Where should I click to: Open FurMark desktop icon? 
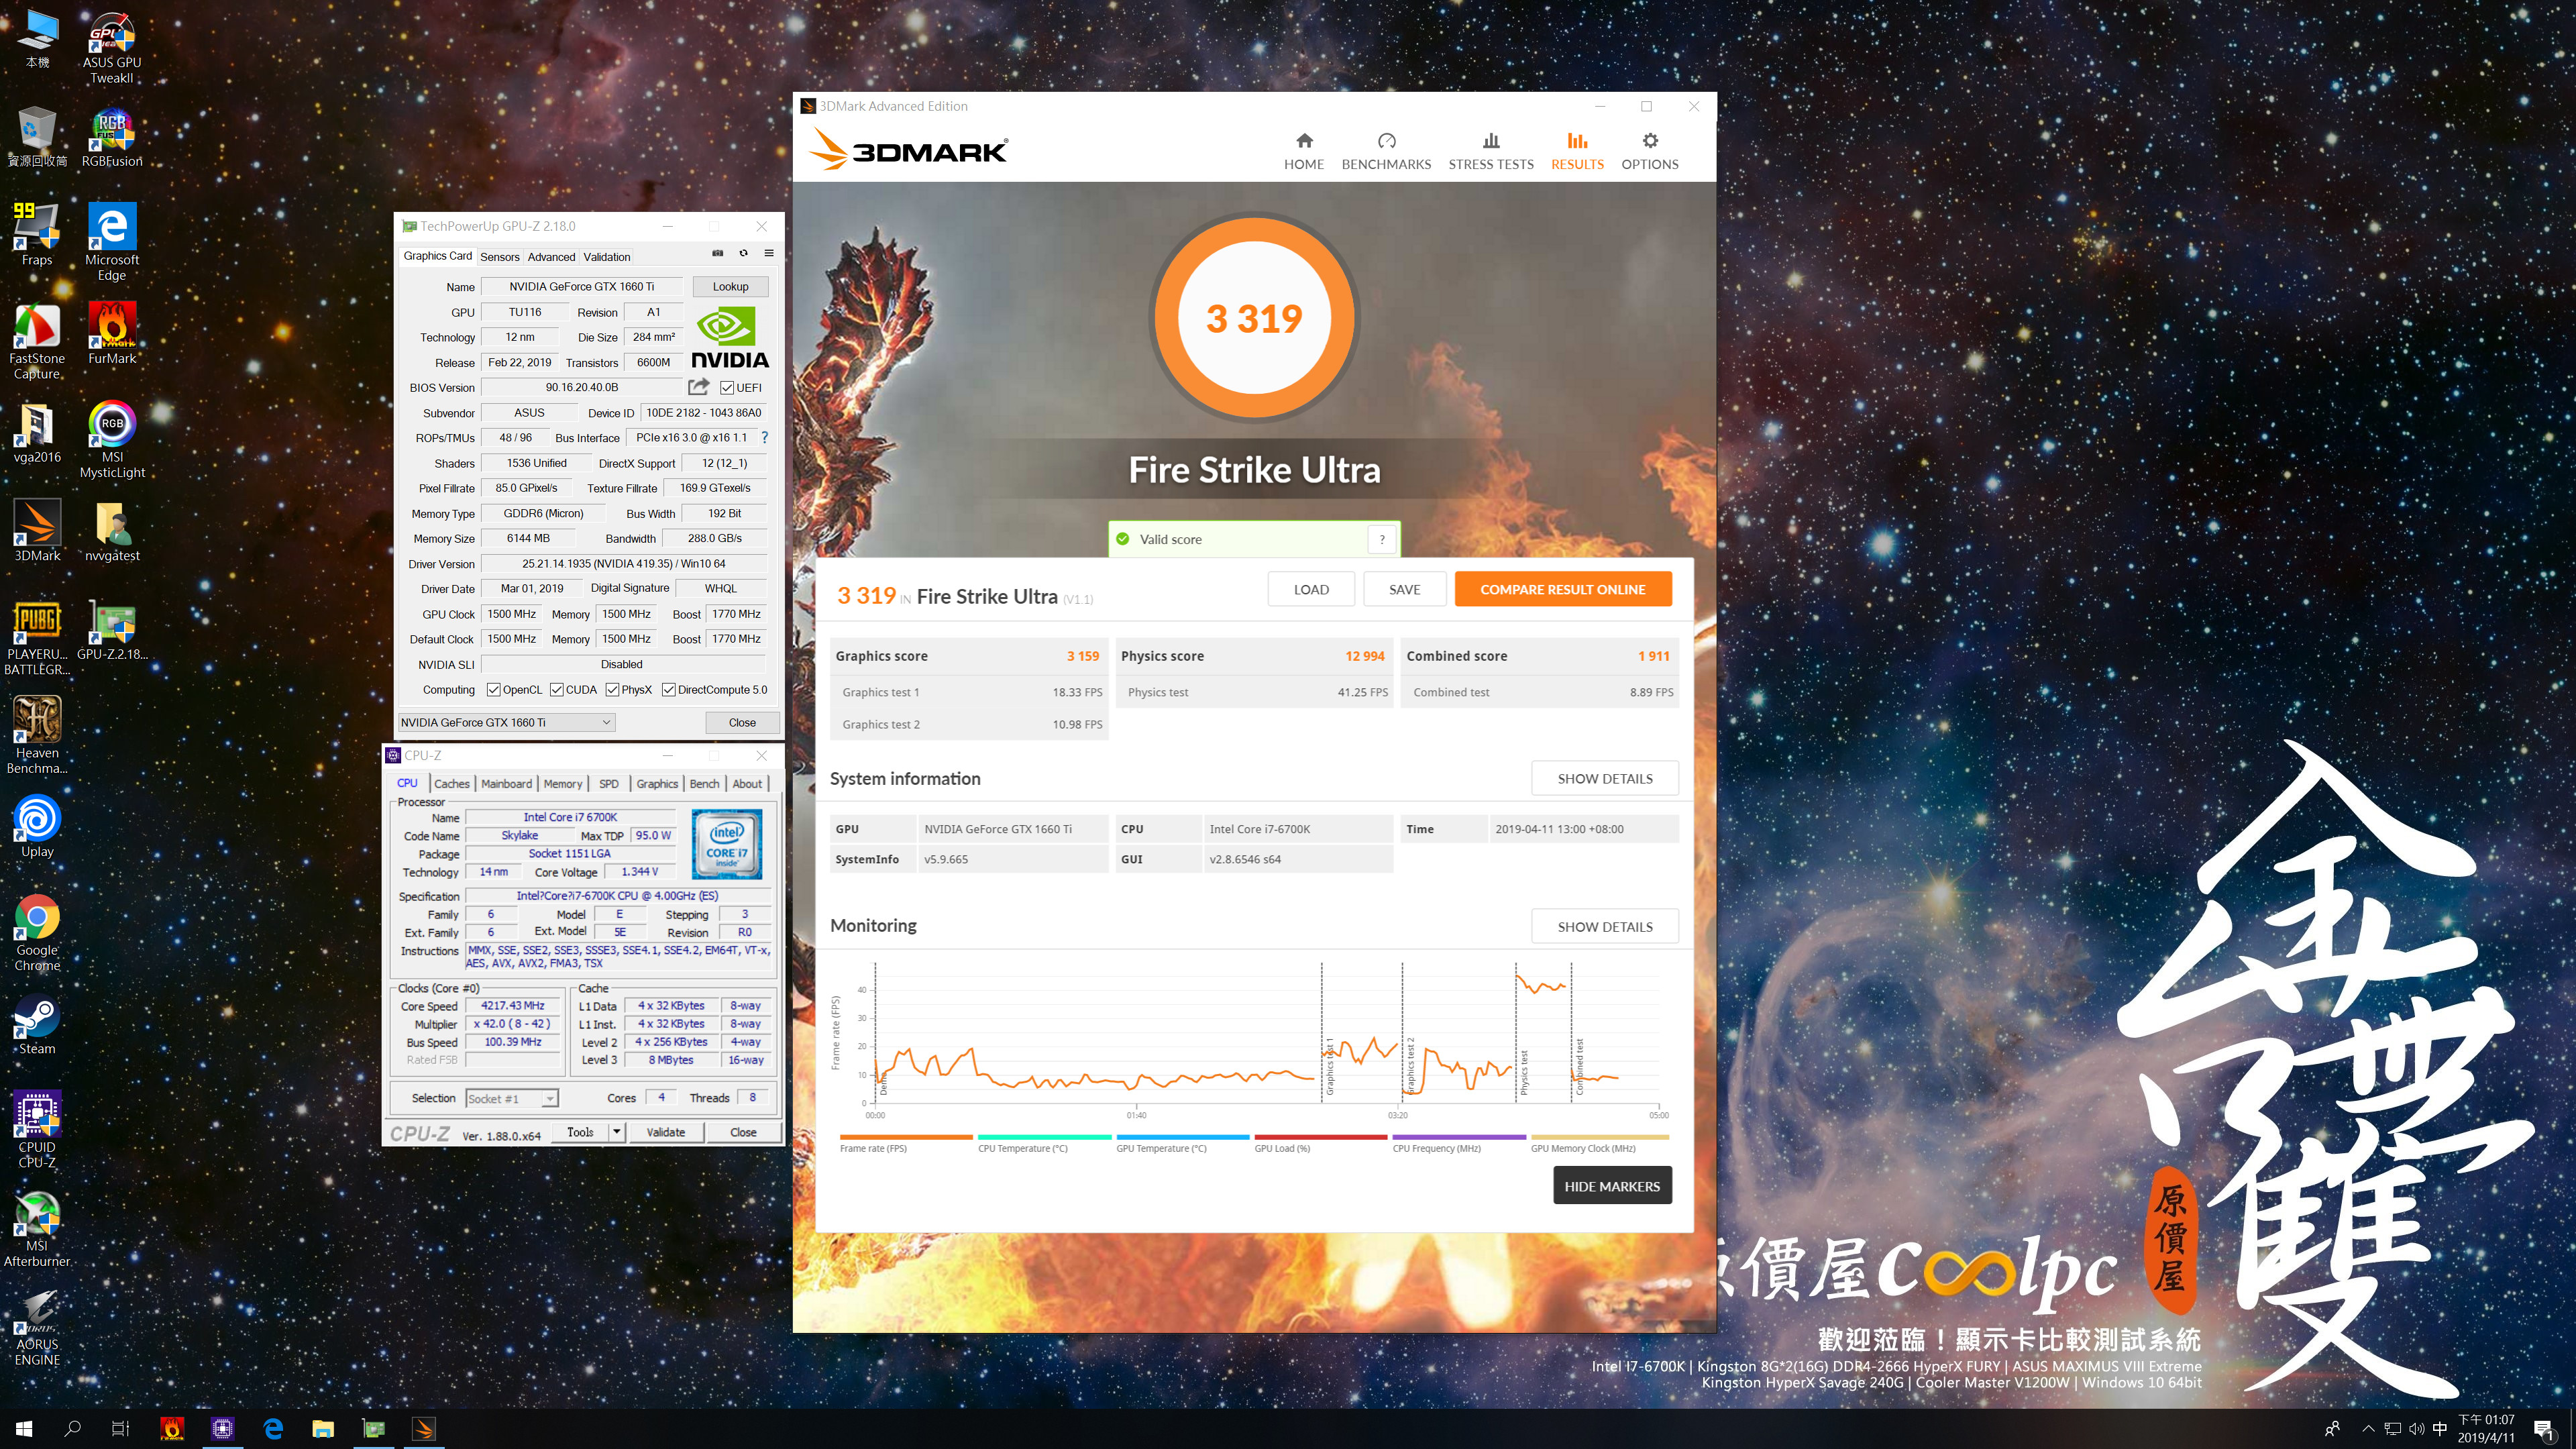pyautogui.click(x=112, y=334)
